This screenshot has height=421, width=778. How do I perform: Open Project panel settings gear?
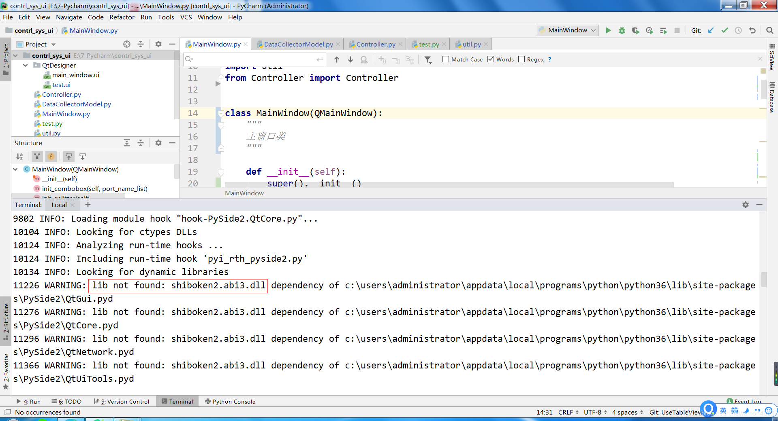[x=158, y=44]
